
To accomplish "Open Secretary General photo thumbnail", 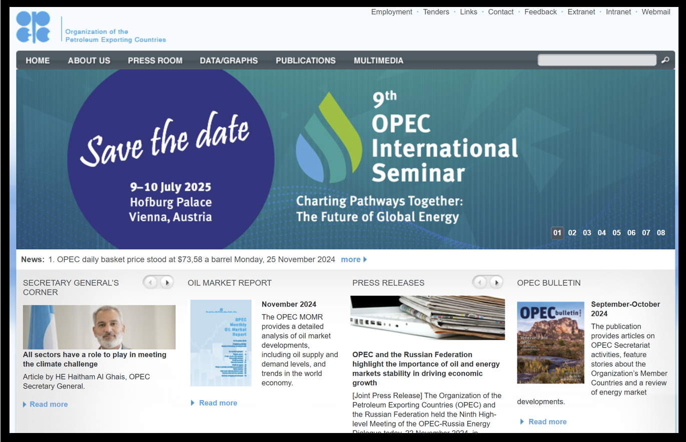I will pyautogui.click(x=99, y=327).
